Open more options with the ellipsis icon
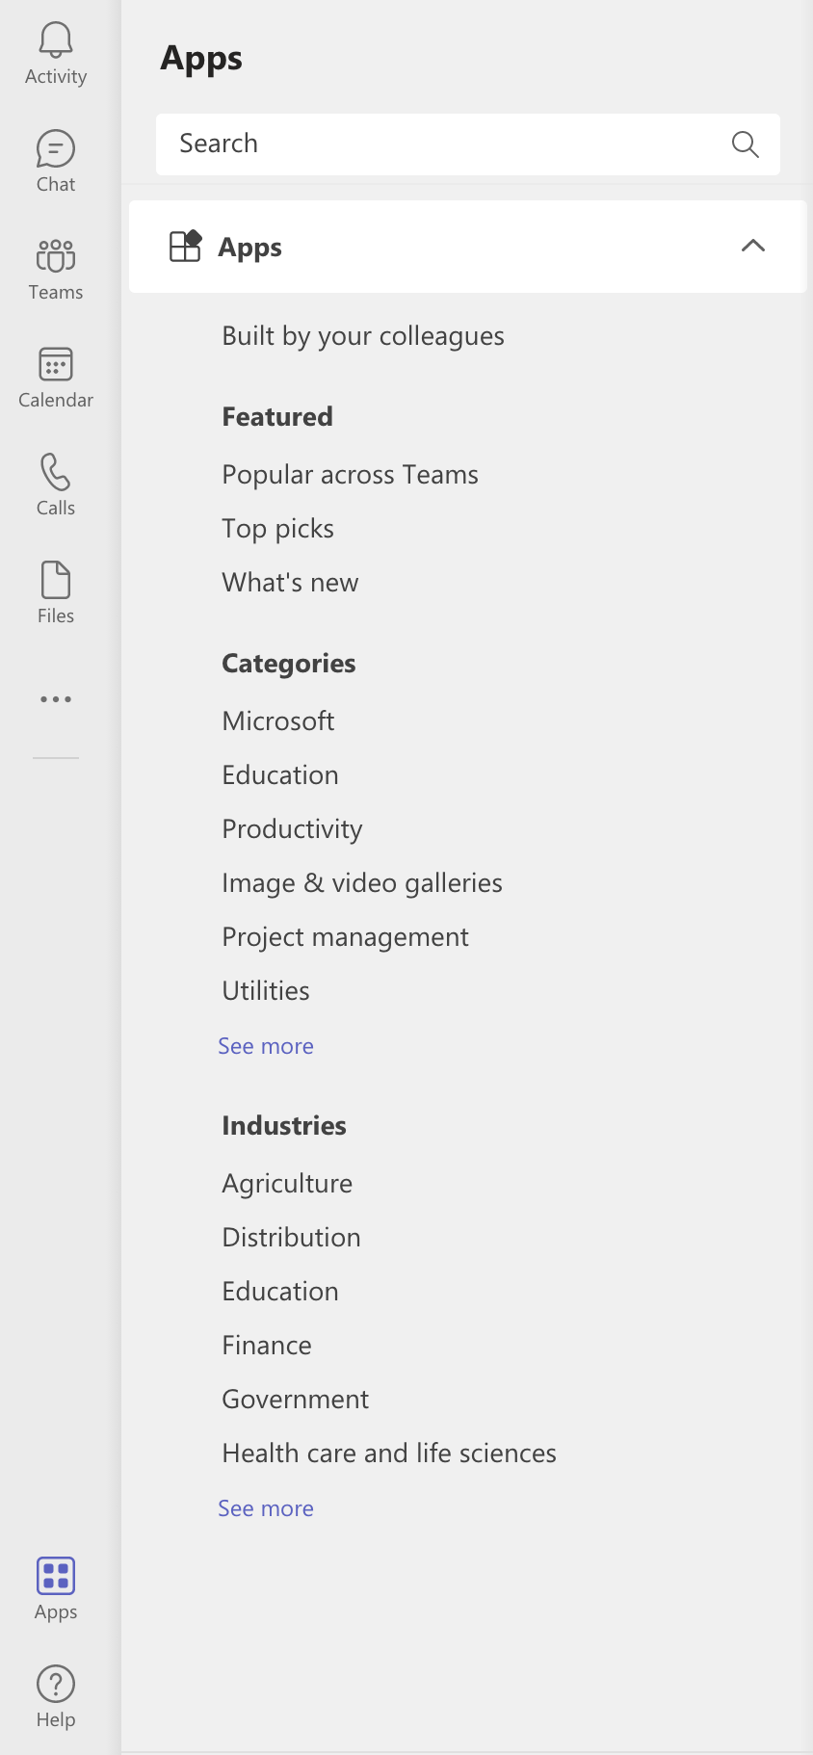The width and height of the screenshot is (813, 1755). coord(55,698)
